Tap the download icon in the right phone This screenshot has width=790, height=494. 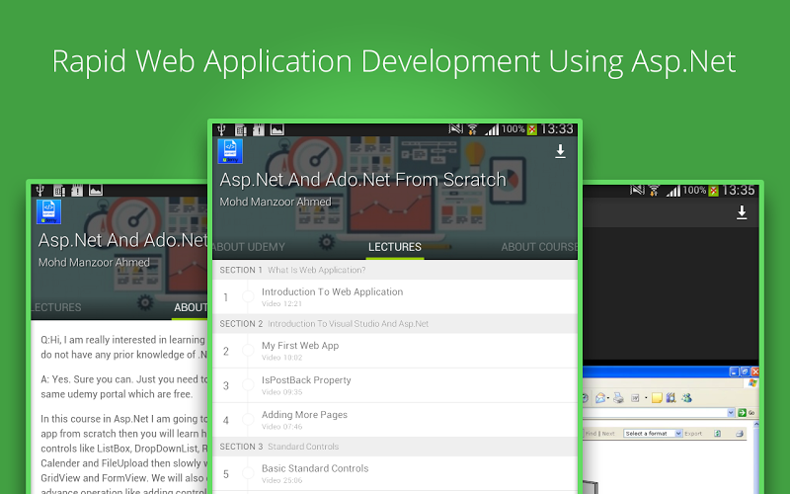click(x=742, y=212)
